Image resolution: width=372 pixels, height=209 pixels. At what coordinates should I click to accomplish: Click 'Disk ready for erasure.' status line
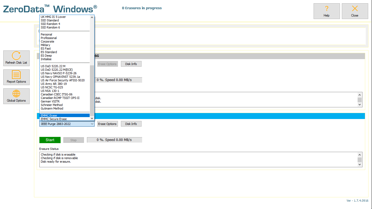[56, 162]
